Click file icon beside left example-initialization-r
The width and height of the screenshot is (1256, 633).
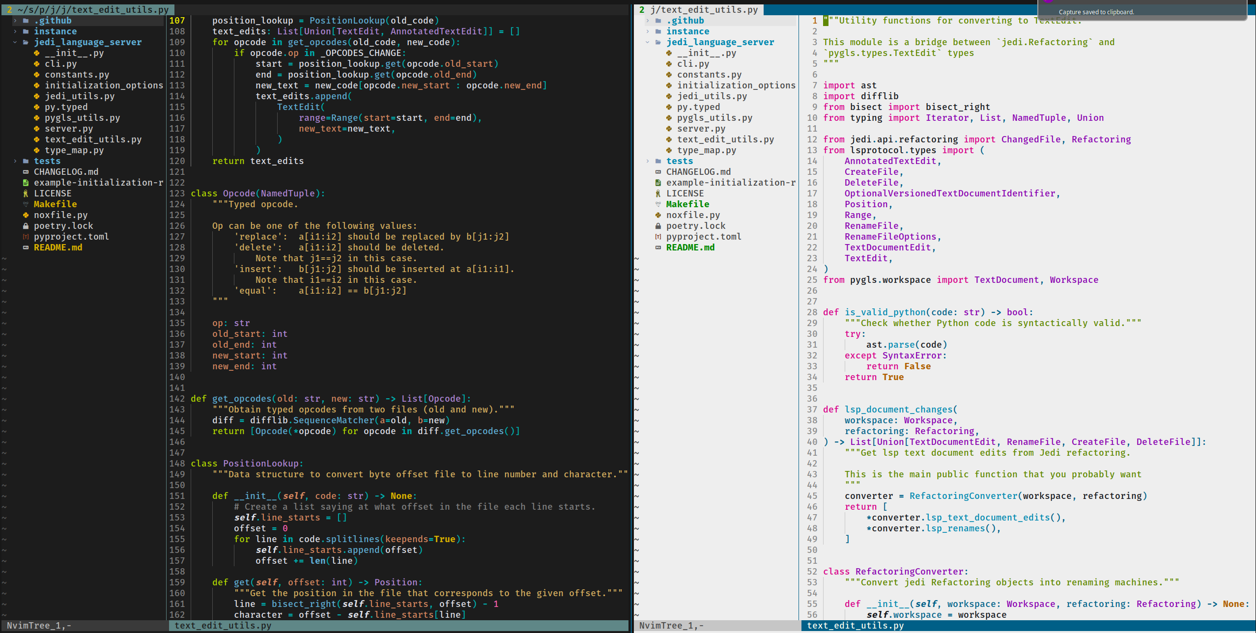26,183
